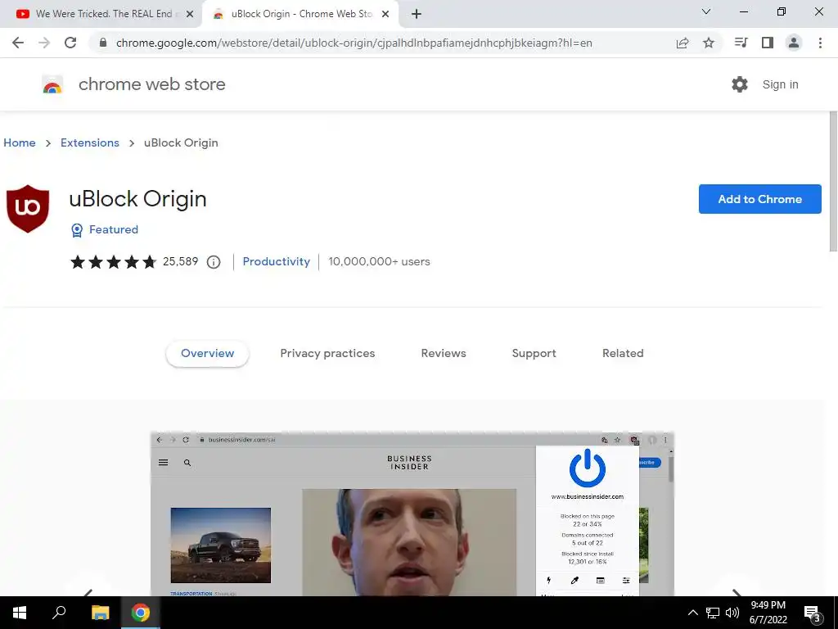838x629 pixels.
Task: Click the forward navigation arrow
Action: pos(44,43)
